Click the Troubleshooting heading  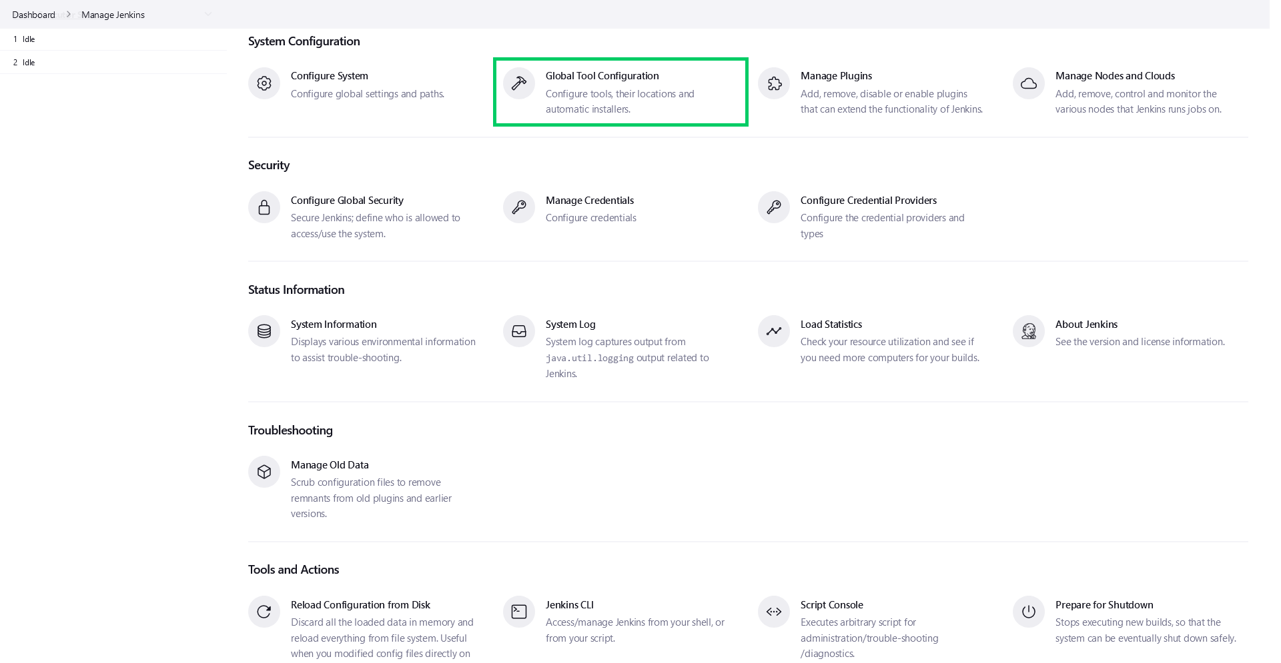click(290, 430)
